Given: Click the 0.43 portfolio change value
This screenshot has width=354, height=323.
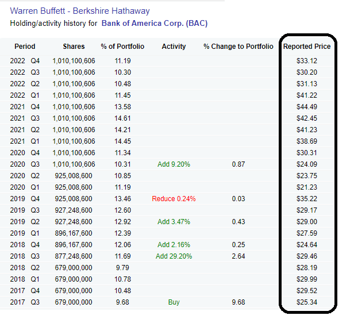Looking at the screenshot, I should coord(238,222).
